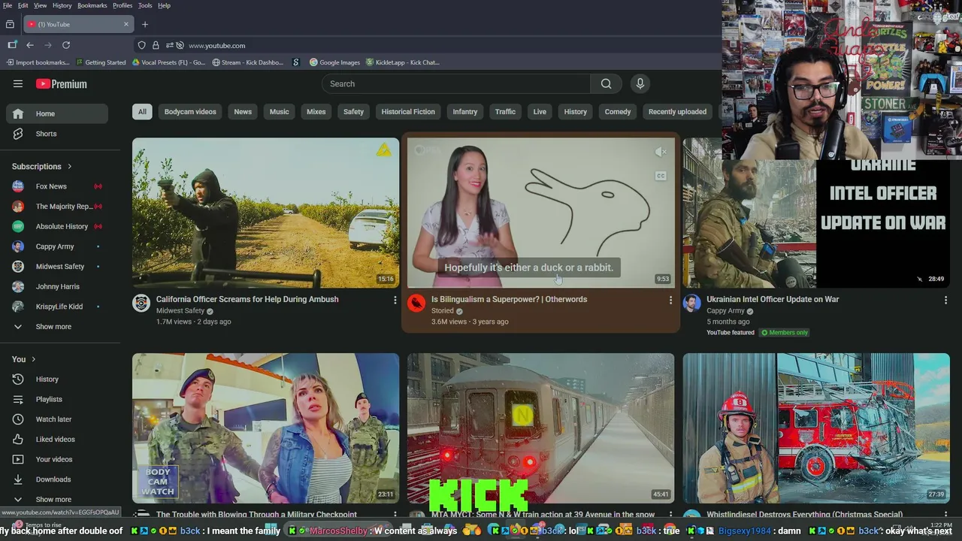The width and height of the screenshot is (962, 541).
Task: Click the search magnifier button
Action: (607, 84)
